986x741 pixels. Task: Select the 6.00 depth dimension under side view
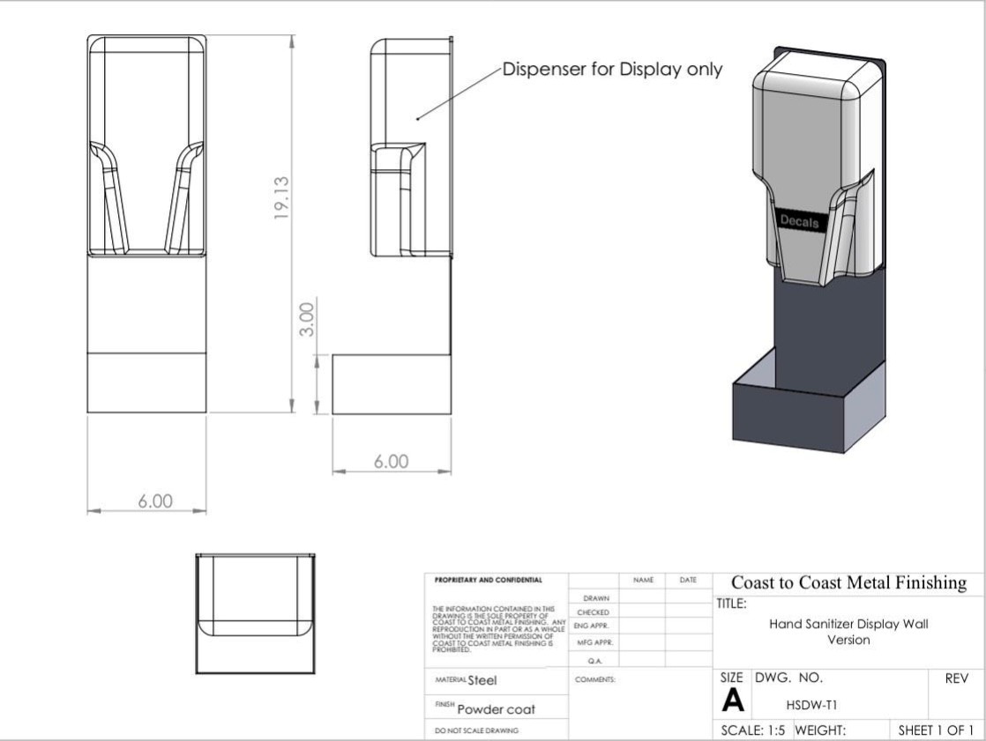[391, 461]
